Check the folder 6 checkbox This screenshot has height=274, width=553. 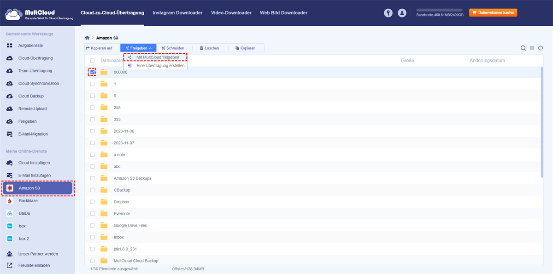tap(93, 96)
